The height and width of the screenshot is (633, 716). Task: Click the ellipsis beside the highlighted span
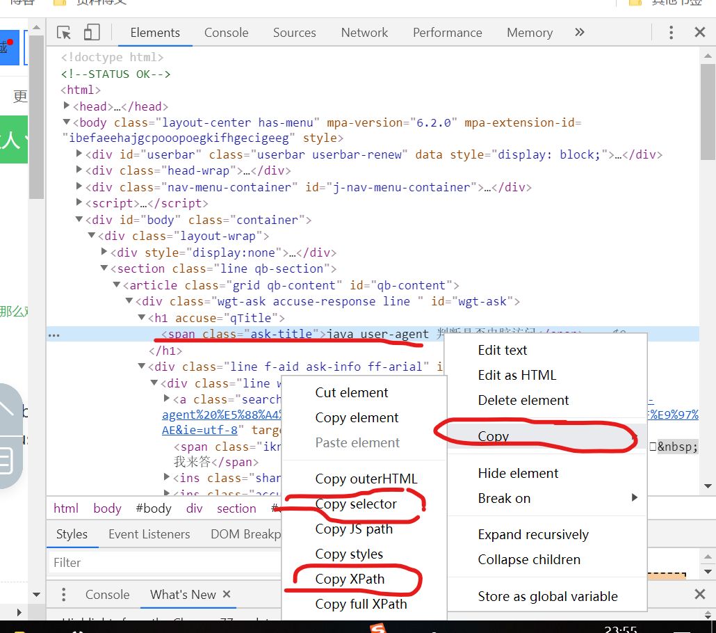[x=54, y=335]
